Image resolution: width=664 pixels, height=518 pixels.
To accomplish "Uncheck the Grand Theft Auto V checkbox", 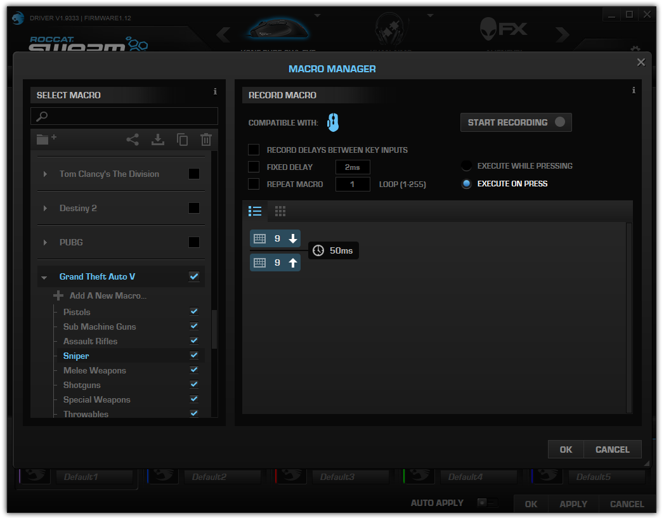I will [x=194, y=277].
